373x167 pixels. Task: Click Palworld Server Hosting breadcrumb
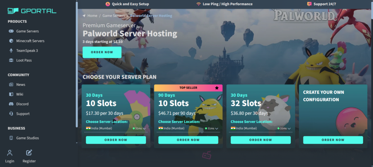pos(151,16)
